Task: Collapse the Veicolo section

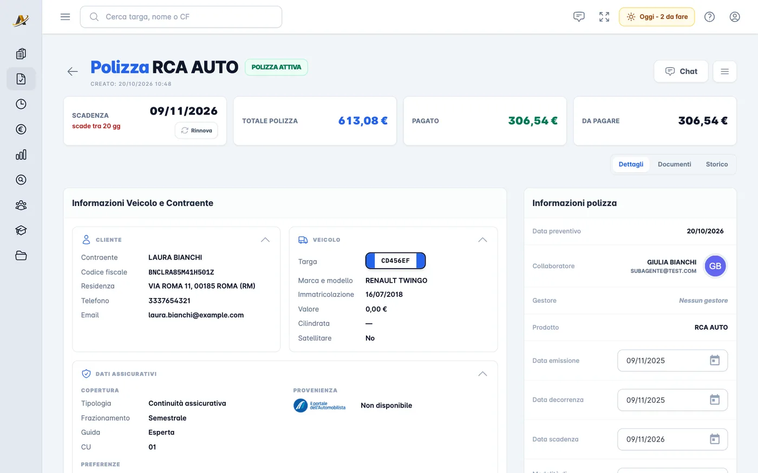Action: [x=482, y=239]
